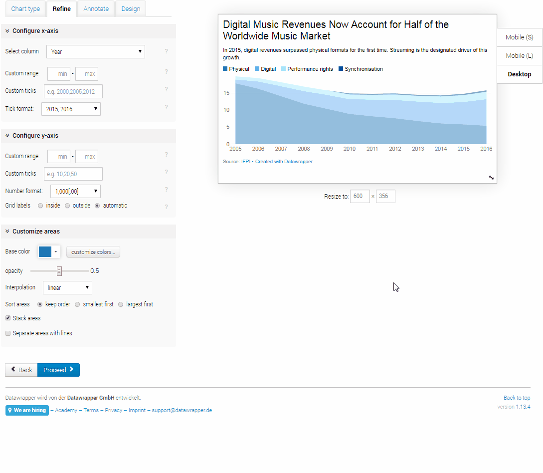The height and width of the screenshot is (473, 543).
Task: Choose smallest first sorting
Action: click(77, 304)
